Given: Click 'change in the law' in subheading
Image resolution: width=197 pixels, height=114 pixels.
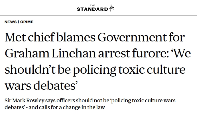Looking at the screenshot, I should pyautogui.click(x=84, y=107).
